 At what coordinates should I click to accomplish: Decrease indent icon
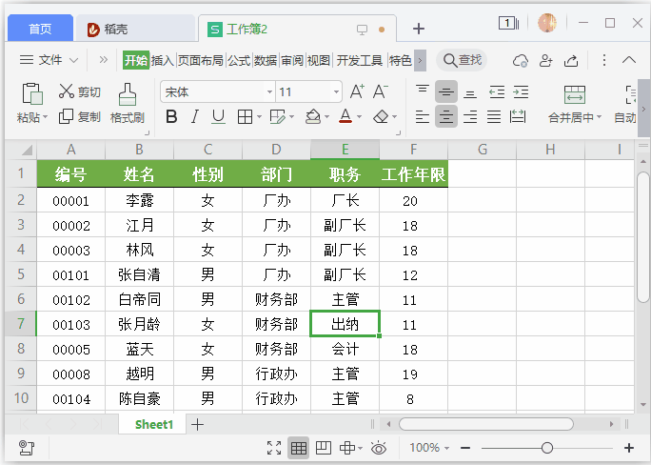coord(497,91)
